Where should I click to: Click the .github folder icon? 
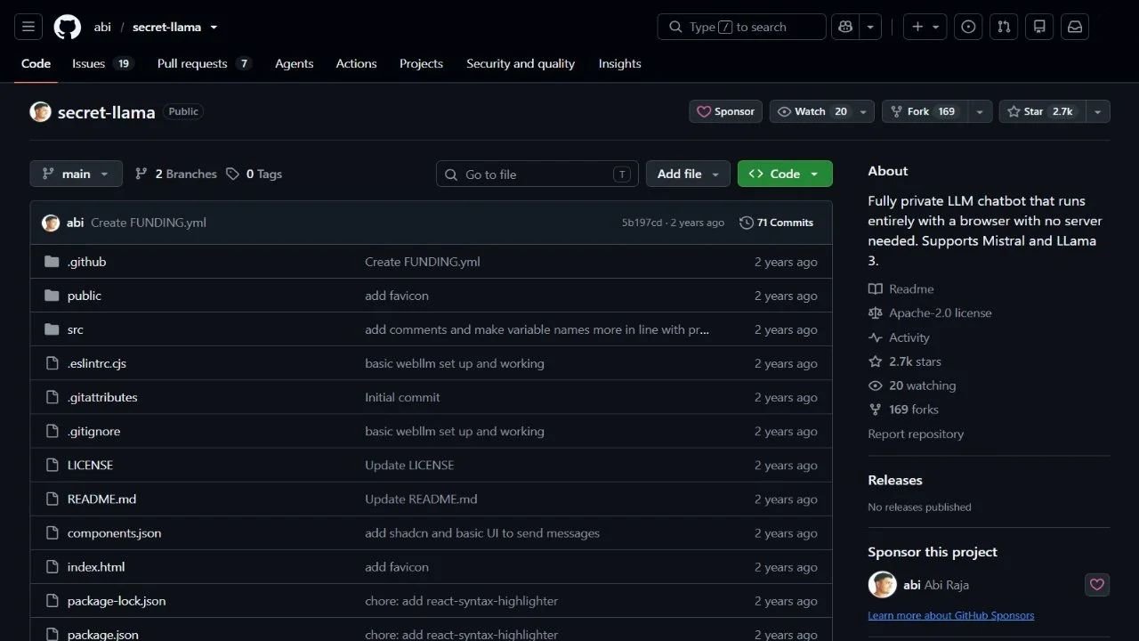(x=52, y=262)
